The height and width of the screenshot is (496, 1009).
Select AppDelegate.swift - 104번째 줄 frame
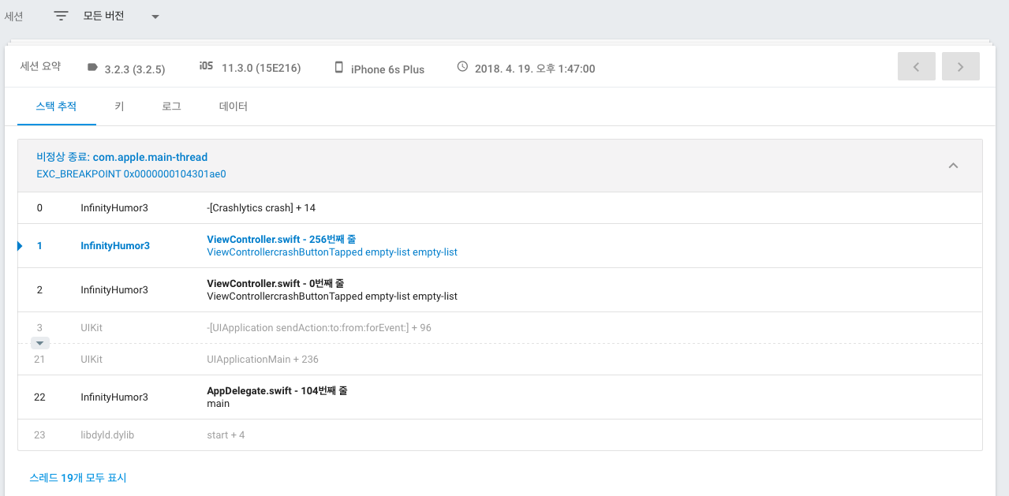[x=500, y=397]
